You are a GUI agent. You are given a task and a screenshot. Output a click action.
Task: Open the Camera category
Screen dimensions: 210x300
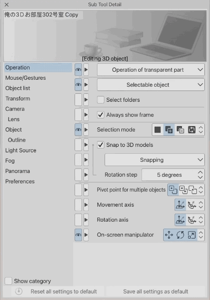pyautogui.click(x=15, y=109)
